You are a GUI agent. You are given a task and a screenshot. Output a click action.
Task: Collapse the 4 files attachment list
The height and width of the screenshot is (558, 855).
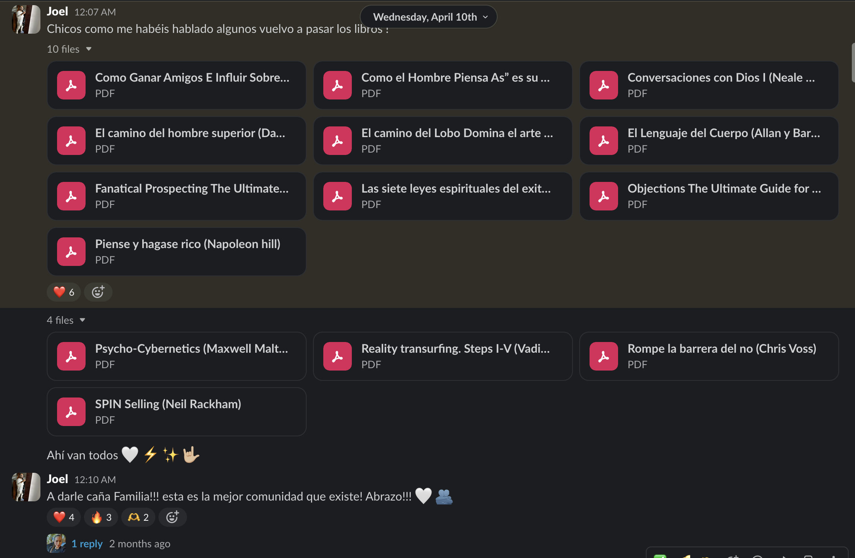click(66, 320)
